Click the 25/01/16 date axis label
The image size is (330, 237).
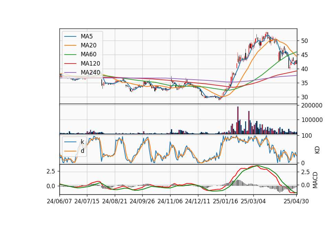coord(225,202)
